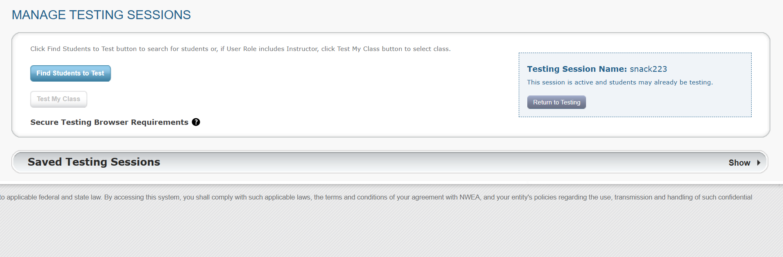The height and width of the screenshot is (257, 783).
Task: Show the Saved Testing Sessions list
Action: coord(739,162)
